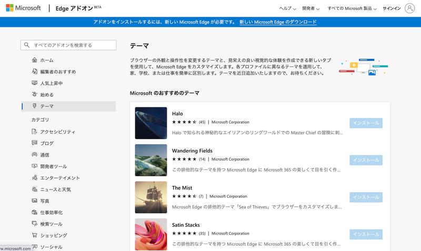Click the 開発者ツール category icon
Screen dimensions: 421x251
click(x=34, y=166)
